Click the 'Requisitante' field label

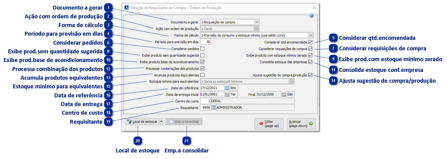coord(189,108)
